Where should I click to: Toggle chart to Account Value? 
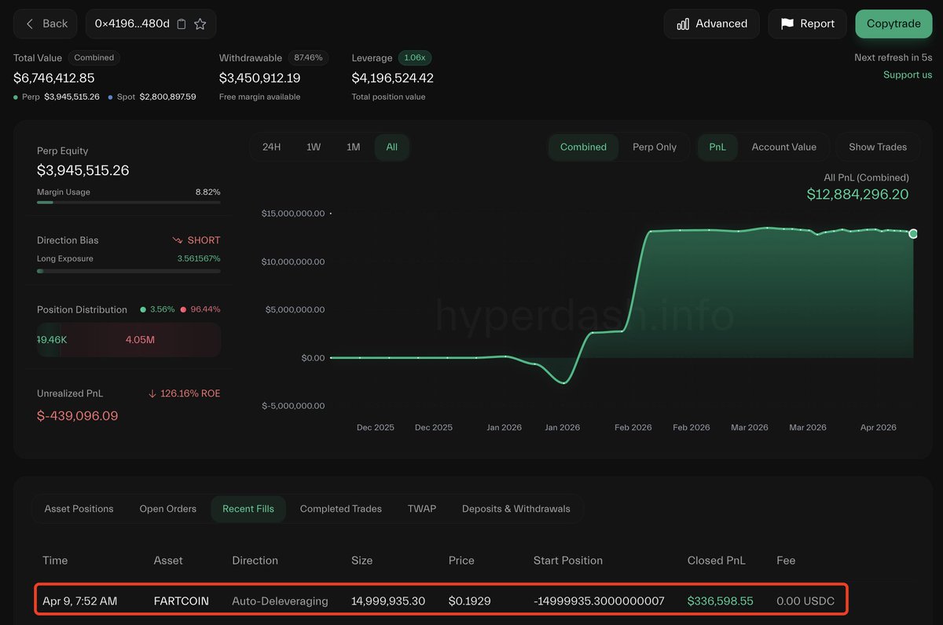(x=783, y=147)
